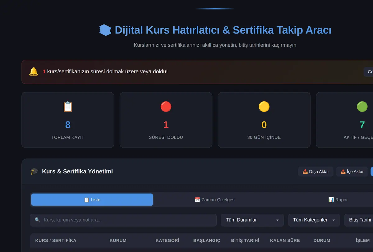Click the 30 Gün İçinde value 0
The image size is (373, 252).
[x=264, y=125]
